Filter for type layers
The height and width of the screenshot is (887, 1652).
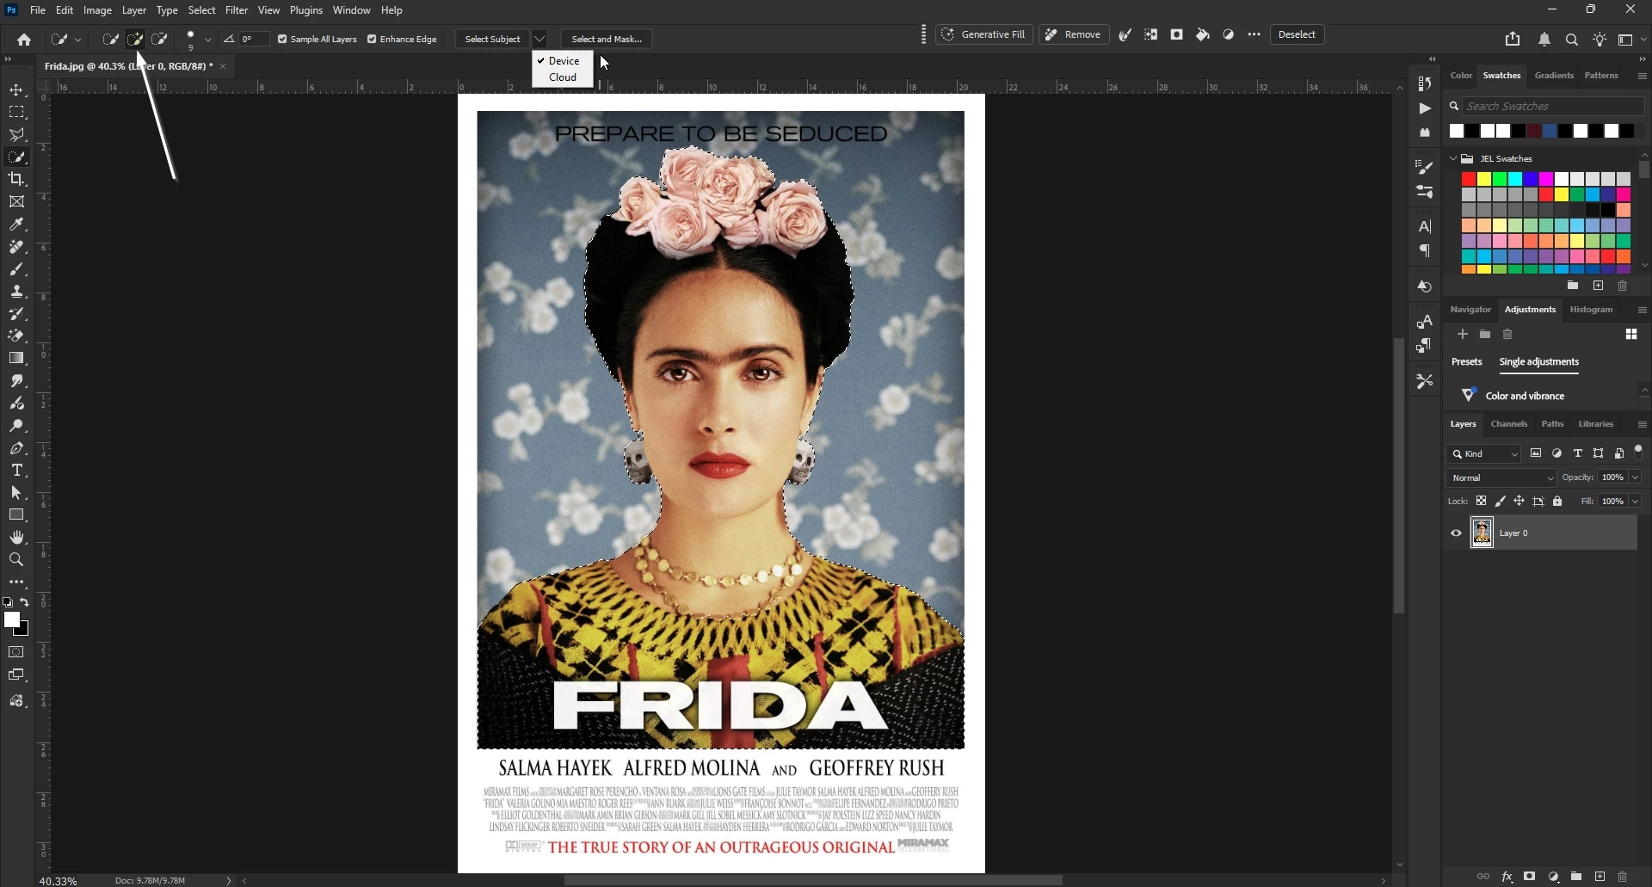tap(1578, 453)
